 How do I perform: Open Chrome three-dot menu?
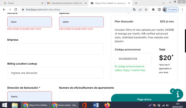(182, 10)
